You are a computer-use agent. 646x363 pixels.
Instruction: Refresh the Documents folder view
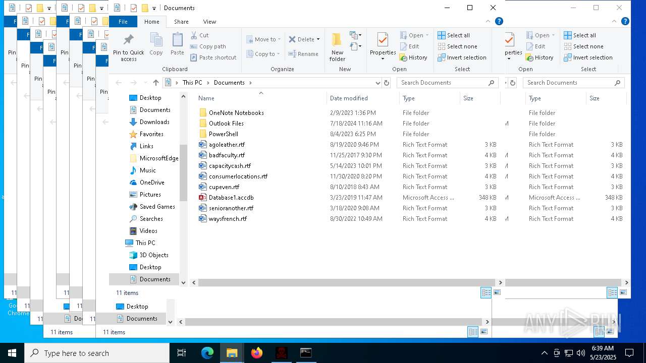pos(387,83)
